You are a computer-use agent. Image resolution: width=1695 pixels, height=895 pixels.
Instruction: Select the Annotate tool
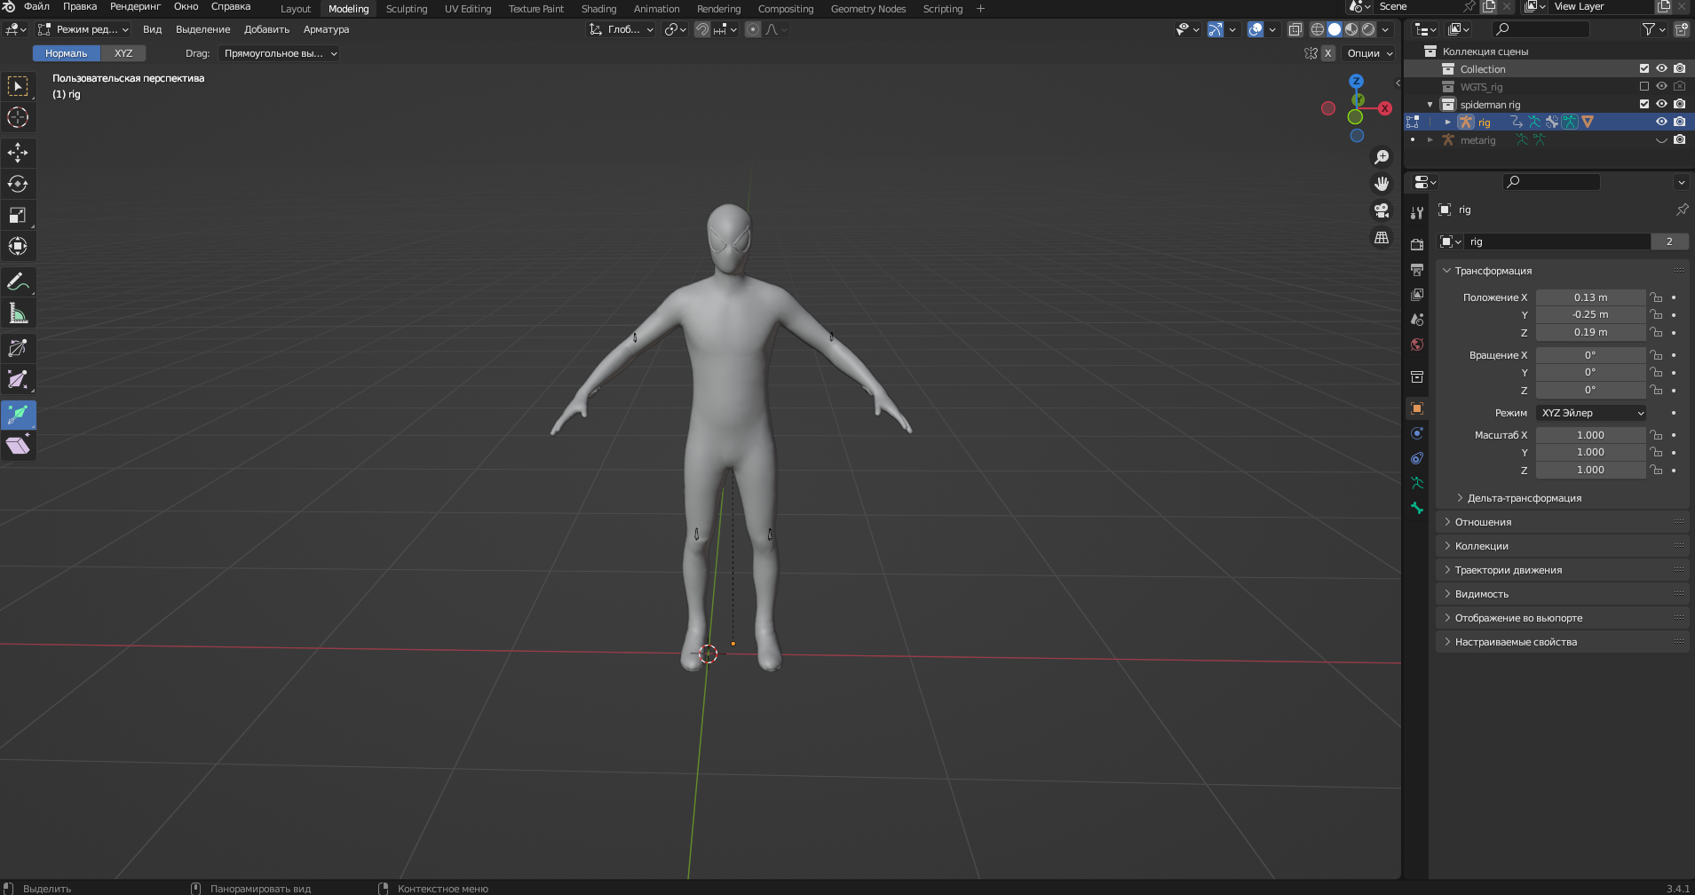pos(18,281)
